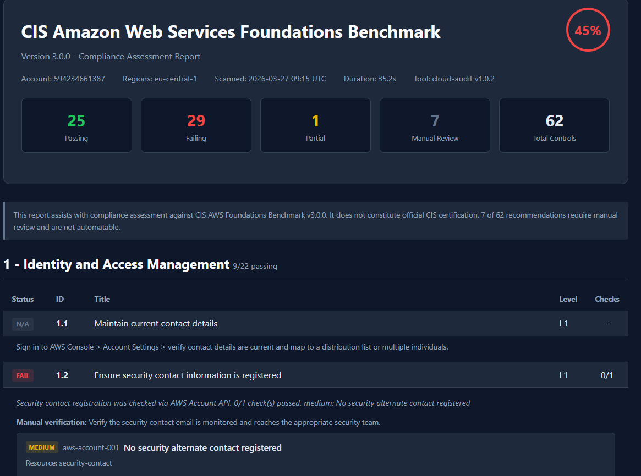641x476 pixels.
Task: Click the FAIL status badge on control 1.2
Action: 23,375
